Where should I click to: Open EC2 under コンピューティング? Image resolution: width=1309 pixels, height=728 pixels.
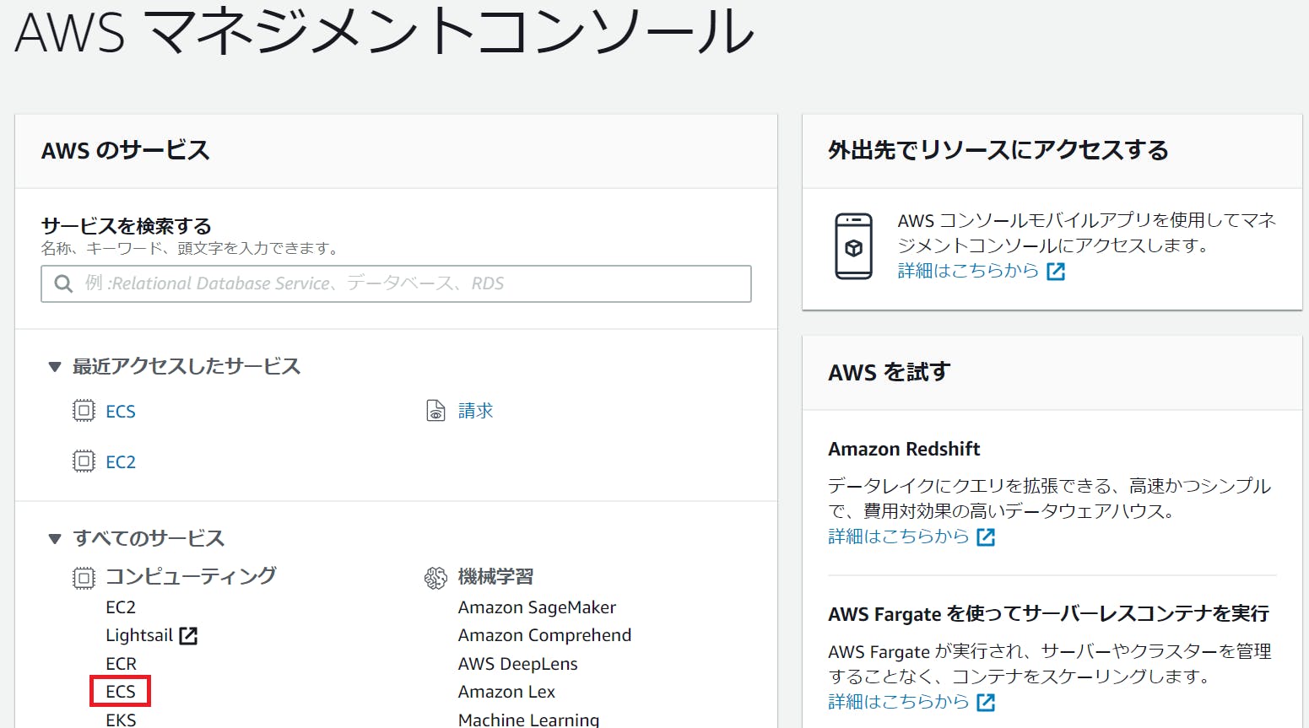click(121, 607)
